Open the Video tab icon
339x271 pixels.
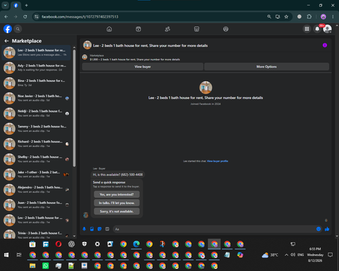[138, 29]
